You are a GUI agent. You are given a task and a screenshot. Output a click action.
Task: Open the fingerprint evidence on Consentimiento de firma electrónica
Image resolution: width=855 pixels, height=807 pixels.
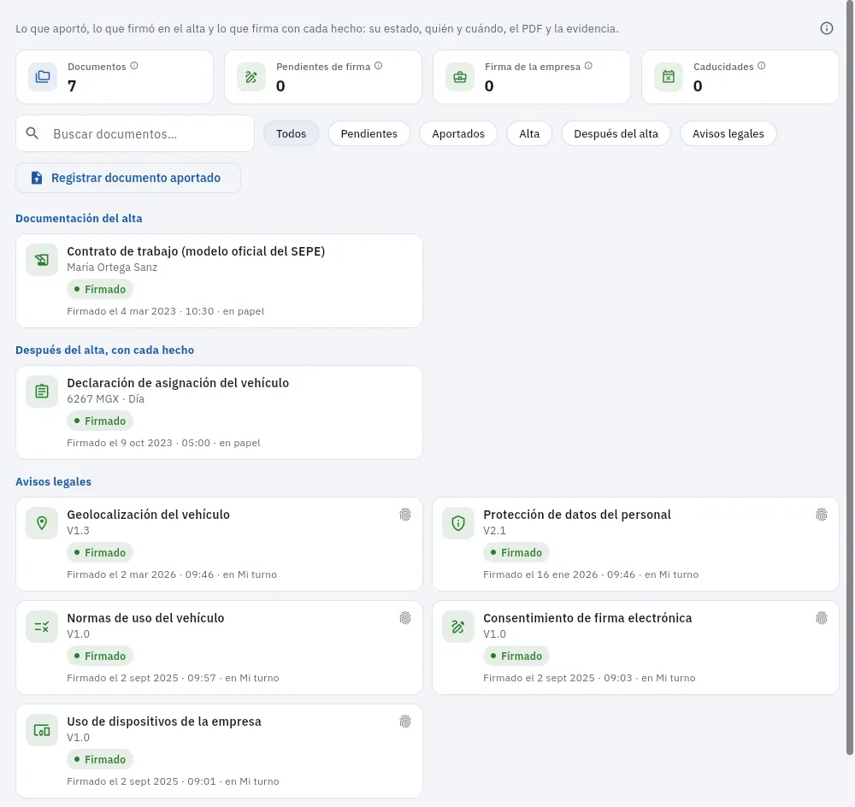(x=821, y=618)
